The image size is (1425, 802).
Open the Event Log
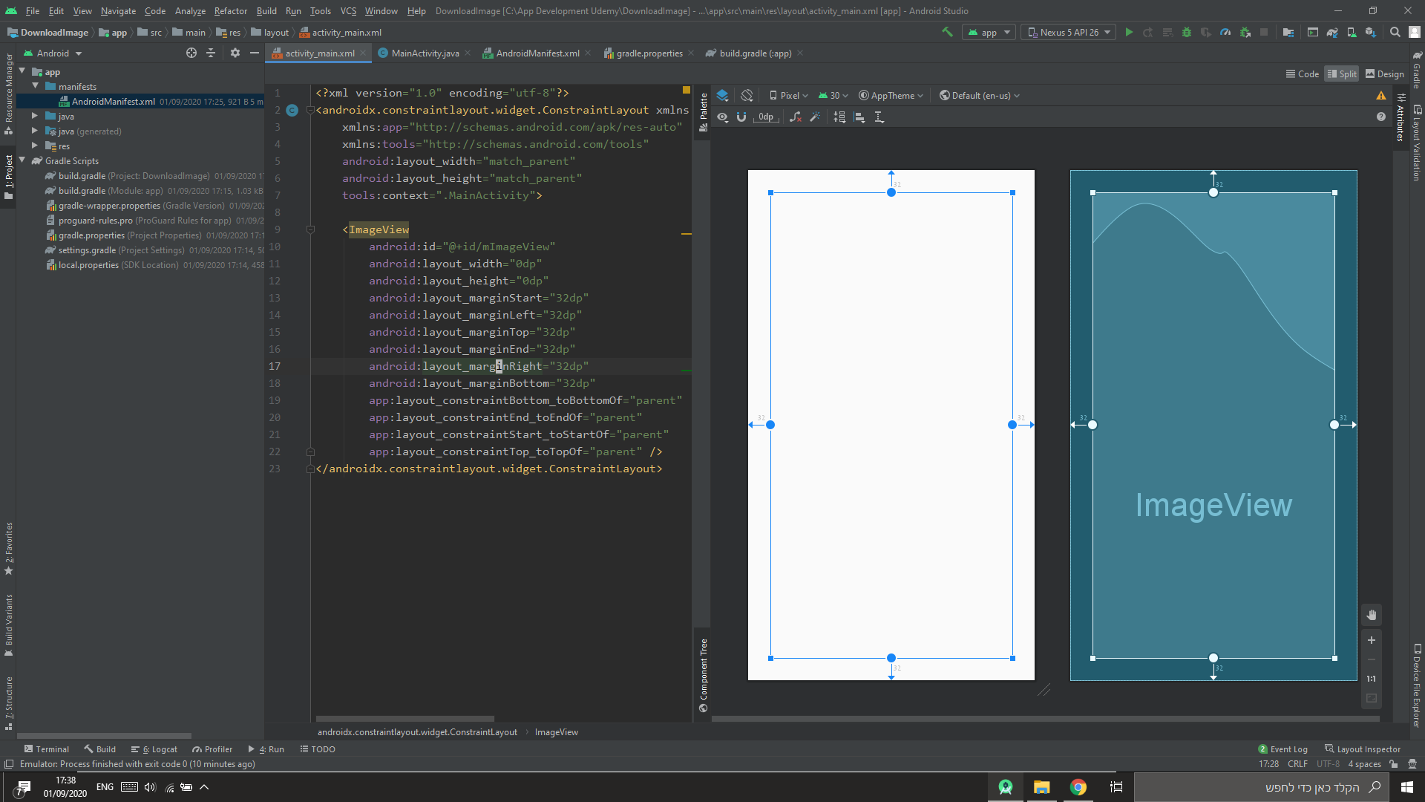coord(1283,749)
